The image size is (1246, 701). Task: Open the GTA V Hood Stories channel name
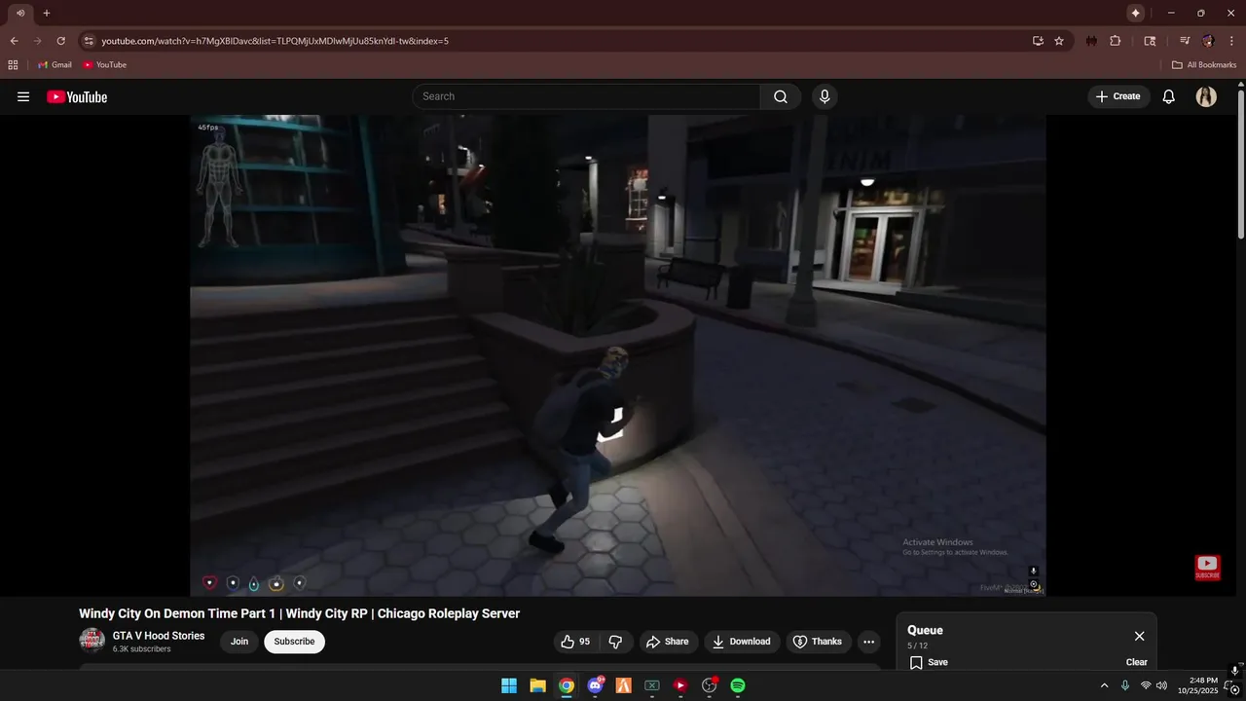[159, 636]
